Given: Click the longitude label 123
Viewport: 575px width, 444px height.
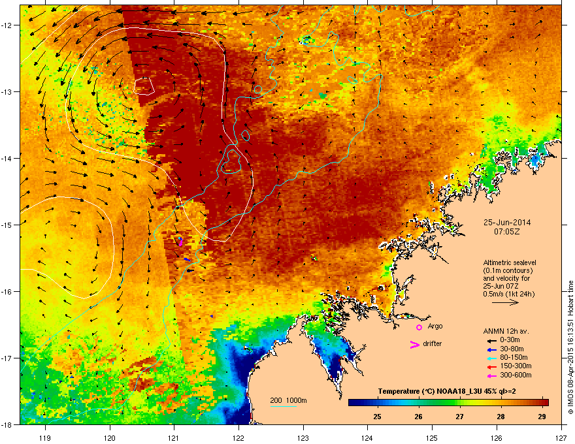Looking at the screenshot, I should tap(303, 437).
